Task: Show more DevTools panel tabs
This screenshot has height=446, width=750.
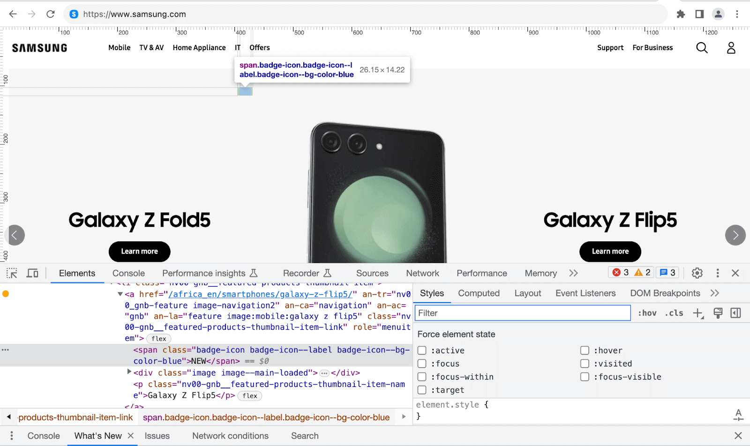Action: click(573, 273)
